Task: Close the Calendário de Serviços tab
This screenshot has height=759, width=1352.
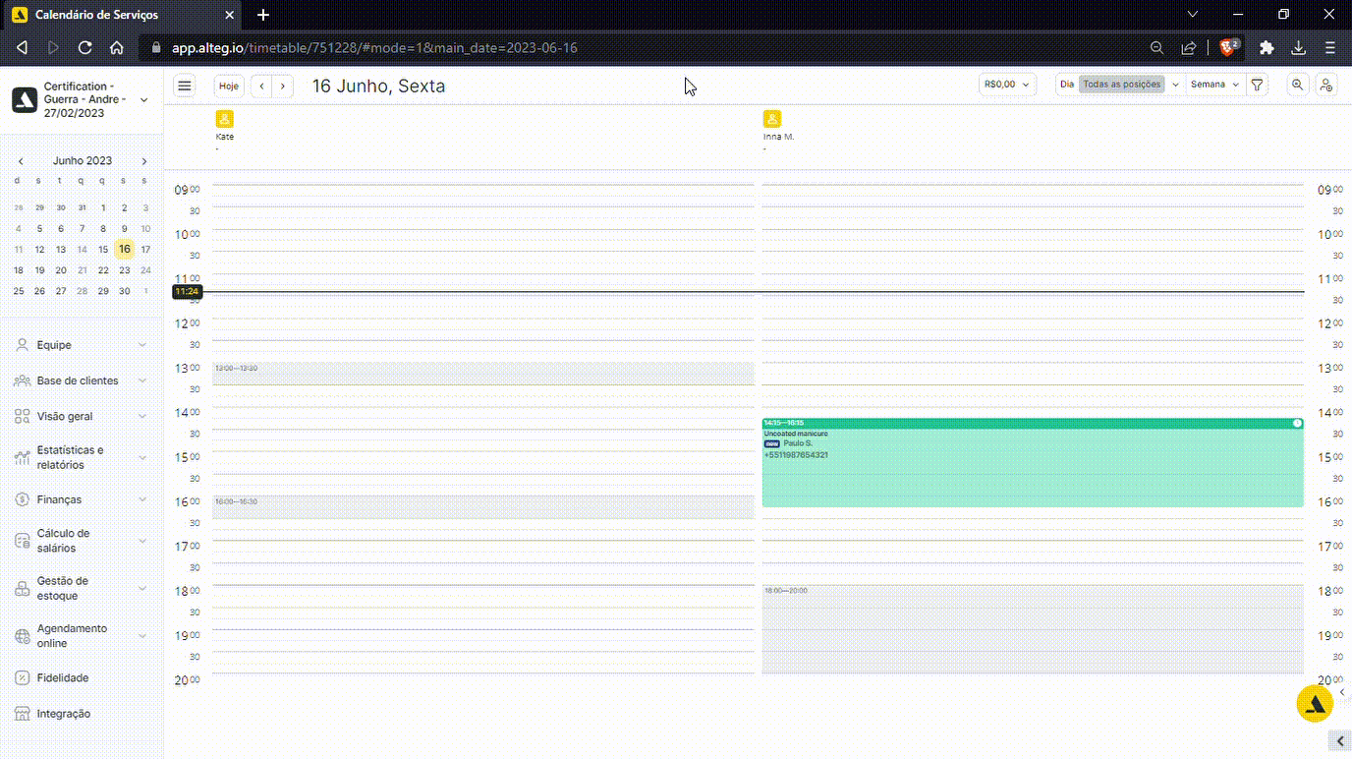Action: pyautogui.click(x=229, y=15)
